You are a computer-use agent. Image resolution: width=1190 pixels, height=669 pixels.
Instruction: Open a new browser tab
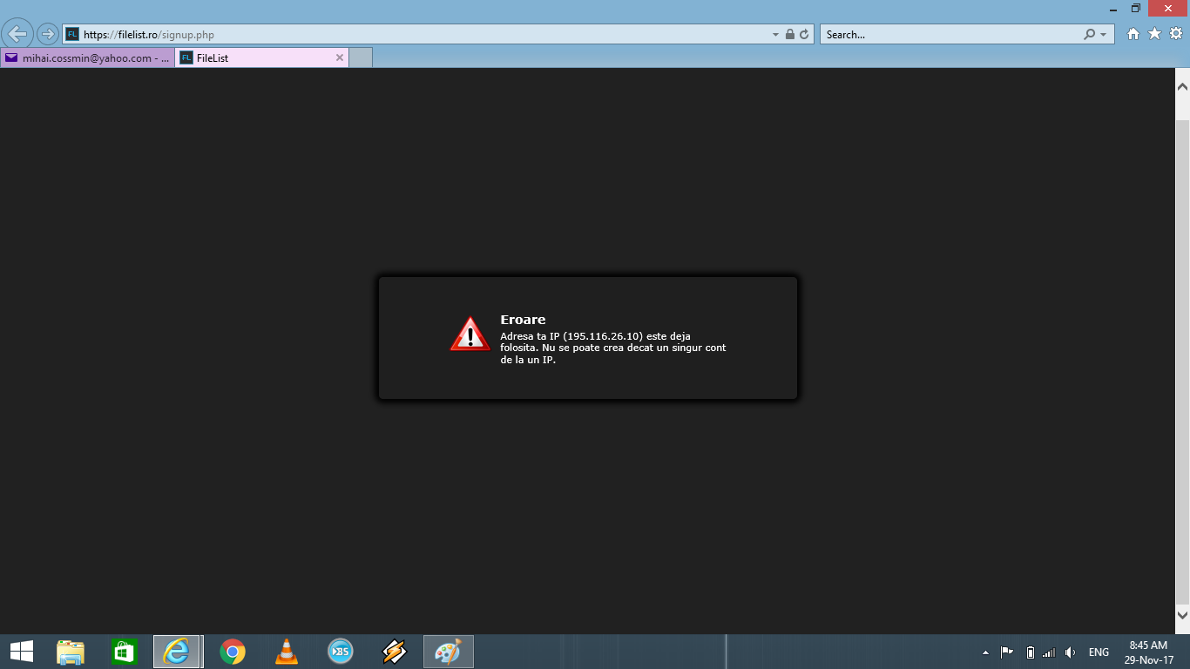pos(361,57)
